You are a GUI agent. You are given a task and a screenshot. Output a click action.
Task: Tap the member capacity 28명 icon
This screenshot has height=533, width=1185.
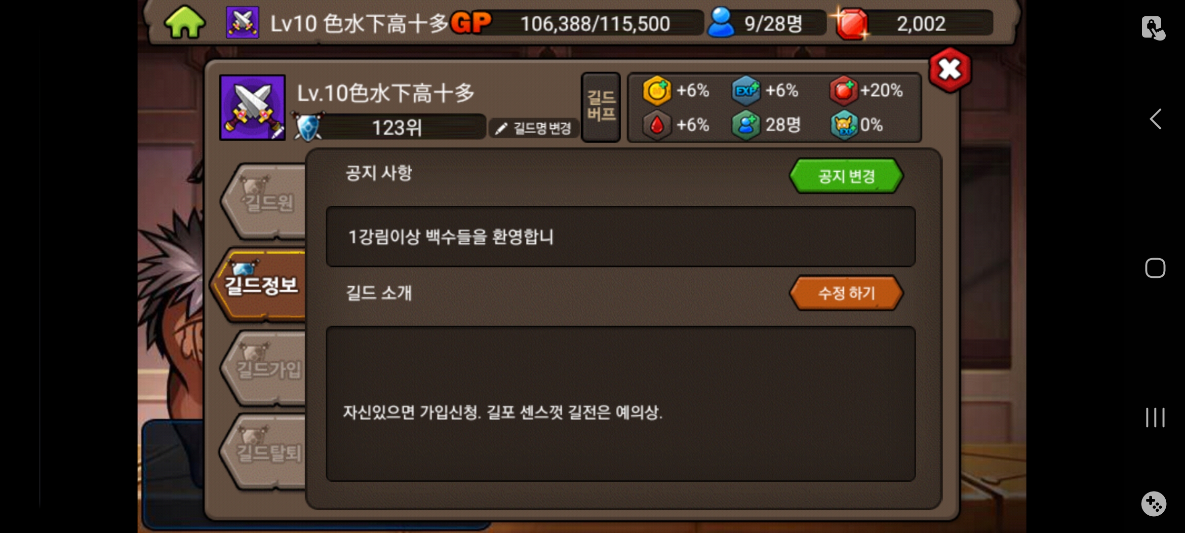(x=746, y=125)
